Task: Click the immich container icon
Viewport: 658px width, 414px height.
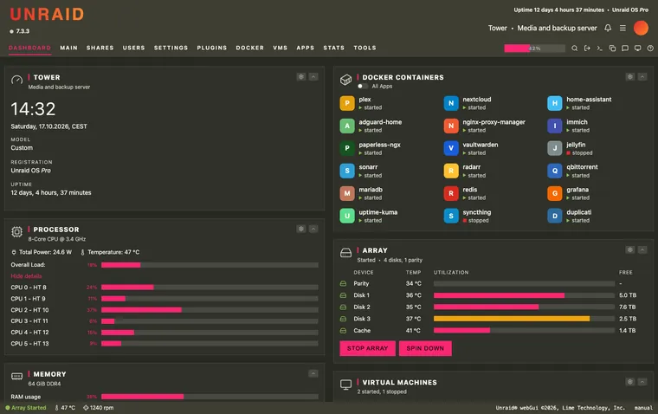Action: [x=555, y=126]
